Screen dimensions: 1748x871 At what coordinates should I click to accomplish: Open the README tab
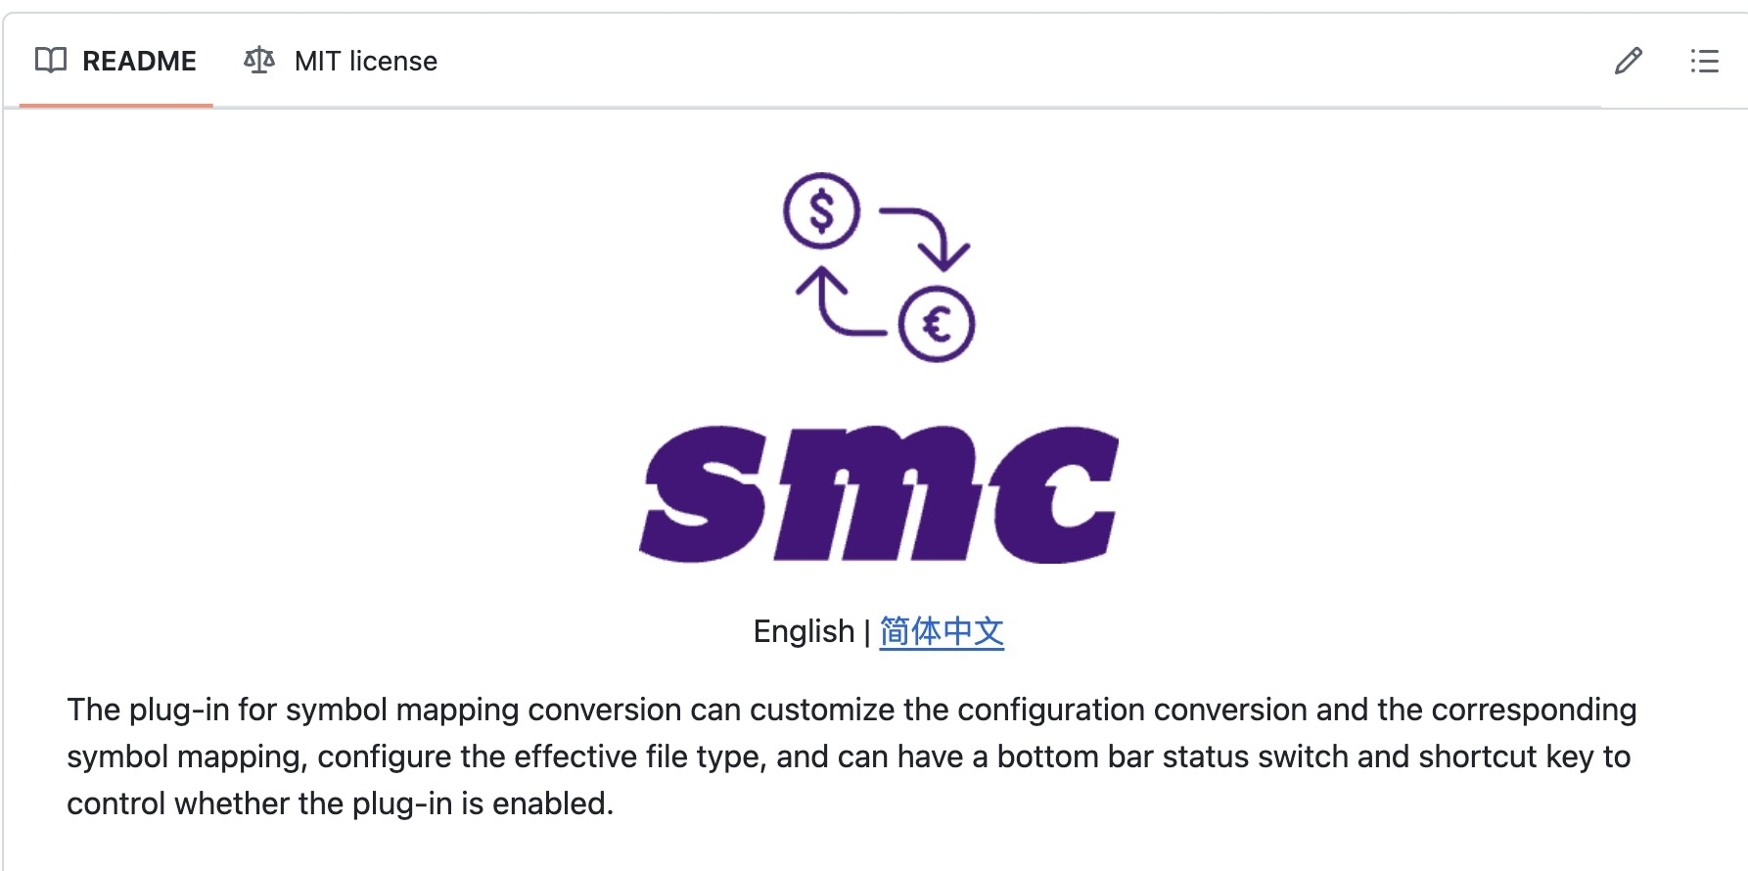pyautogui.click(x=115, y=61)
